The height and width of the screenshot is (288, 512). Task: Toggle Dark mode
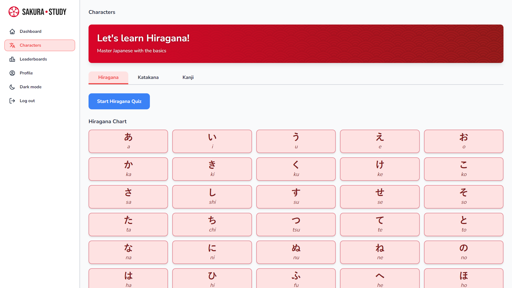pyautogui.click(x=40, y=87)
